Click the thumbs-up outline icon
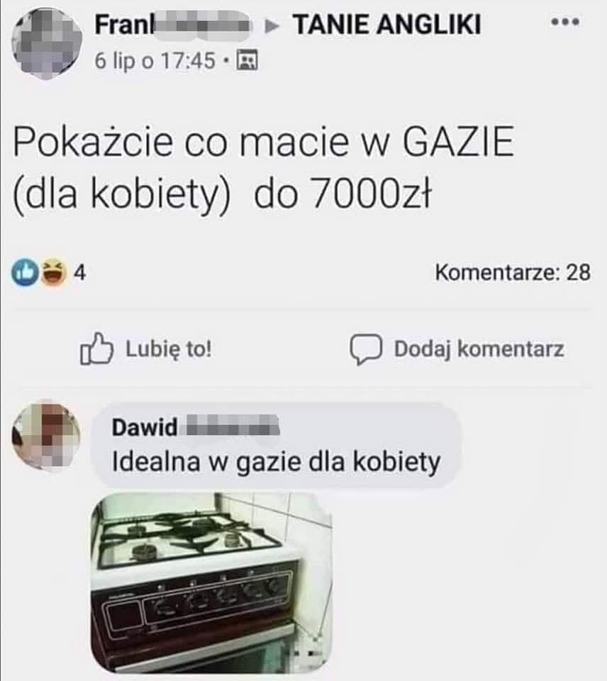607x681 pixels. click(96, 348)
